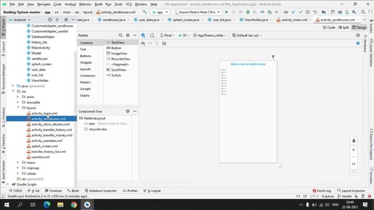
Task: Zoom in with the plus button
Action: (354, 150)
